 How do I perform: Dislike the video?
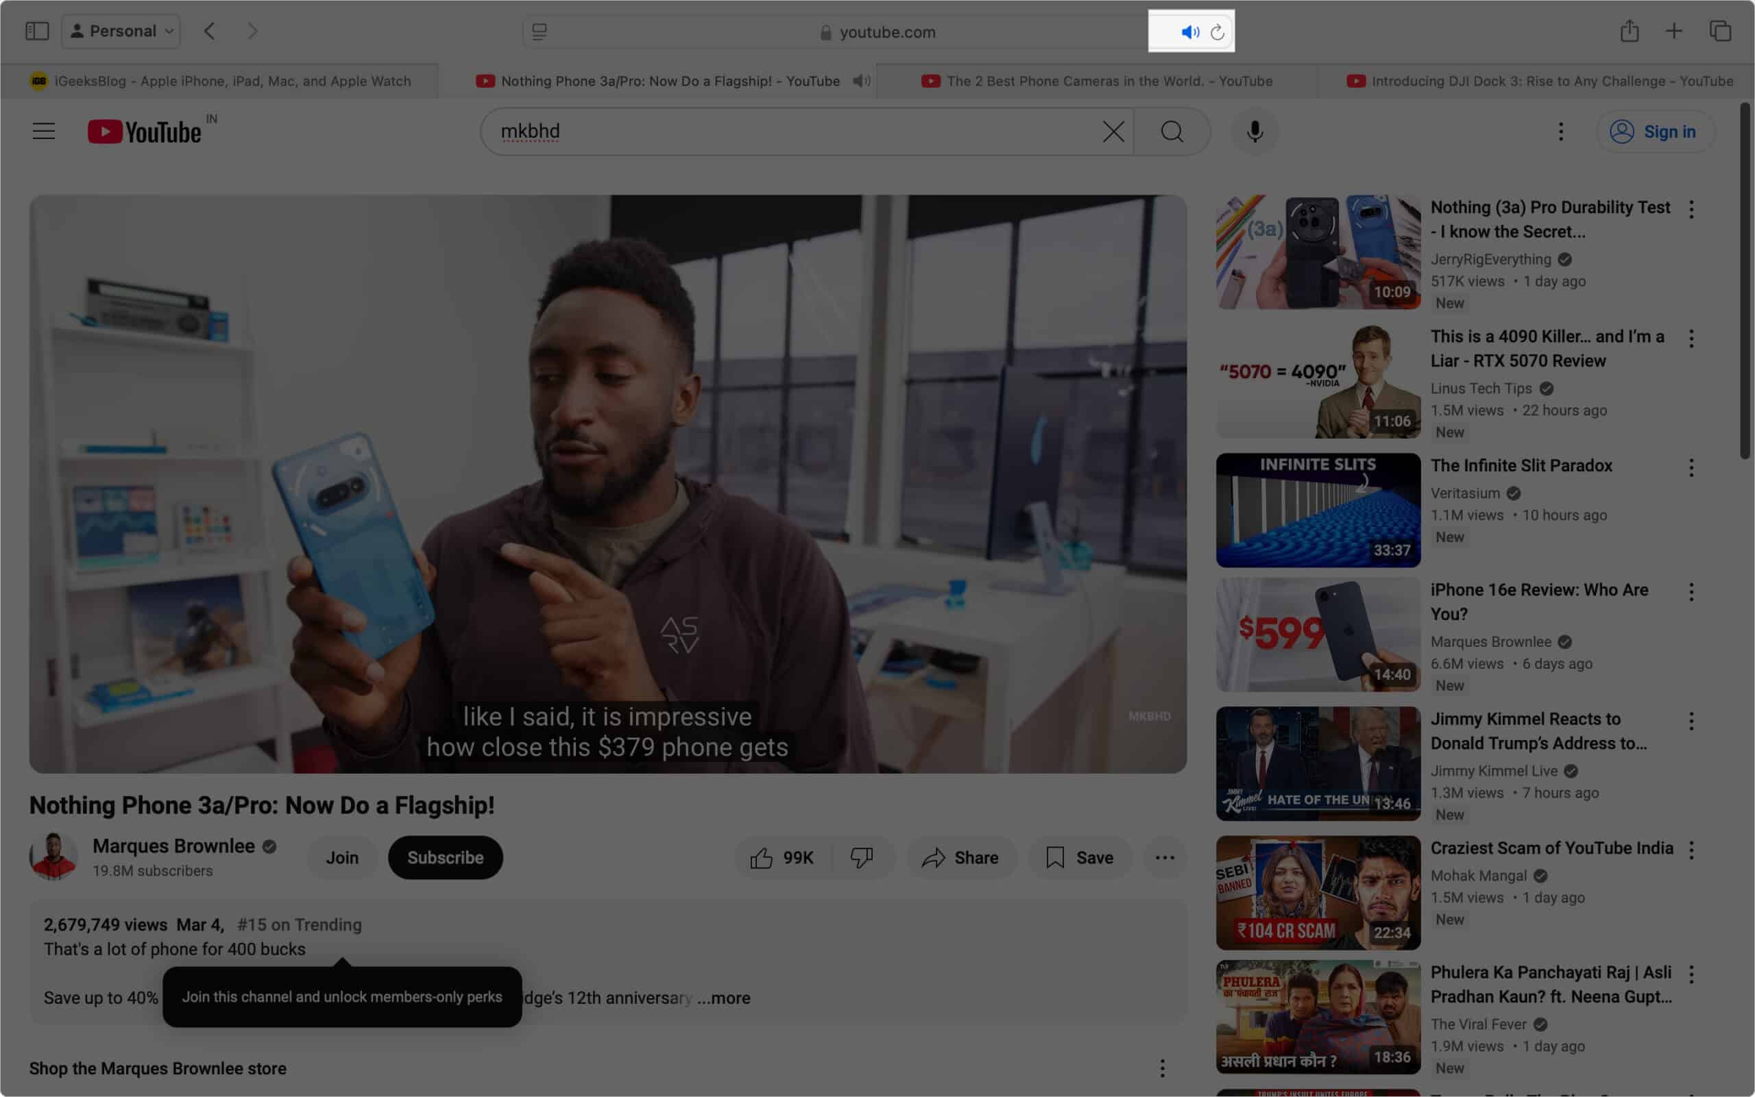tap(862, 858)
